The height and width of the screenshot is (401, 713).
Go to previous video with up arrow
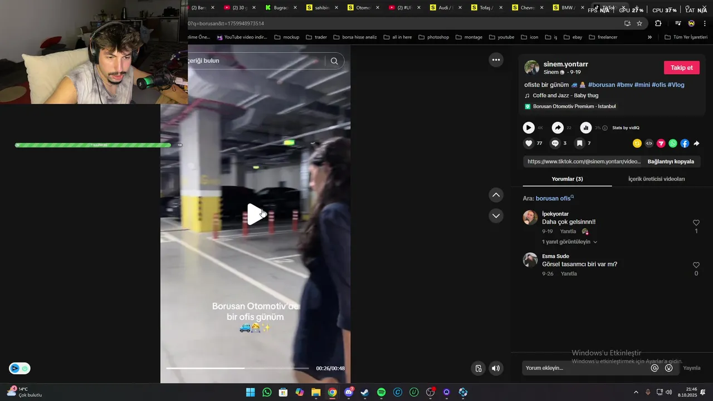tap(496, 195)
